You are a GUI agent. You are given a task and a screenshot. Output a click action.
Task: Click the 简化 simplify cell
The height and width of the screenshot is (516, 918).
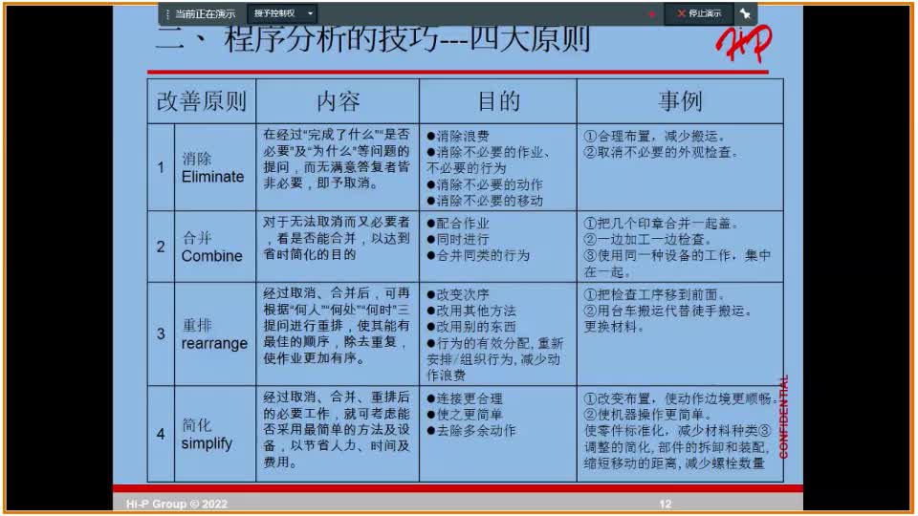coord(207,434)
